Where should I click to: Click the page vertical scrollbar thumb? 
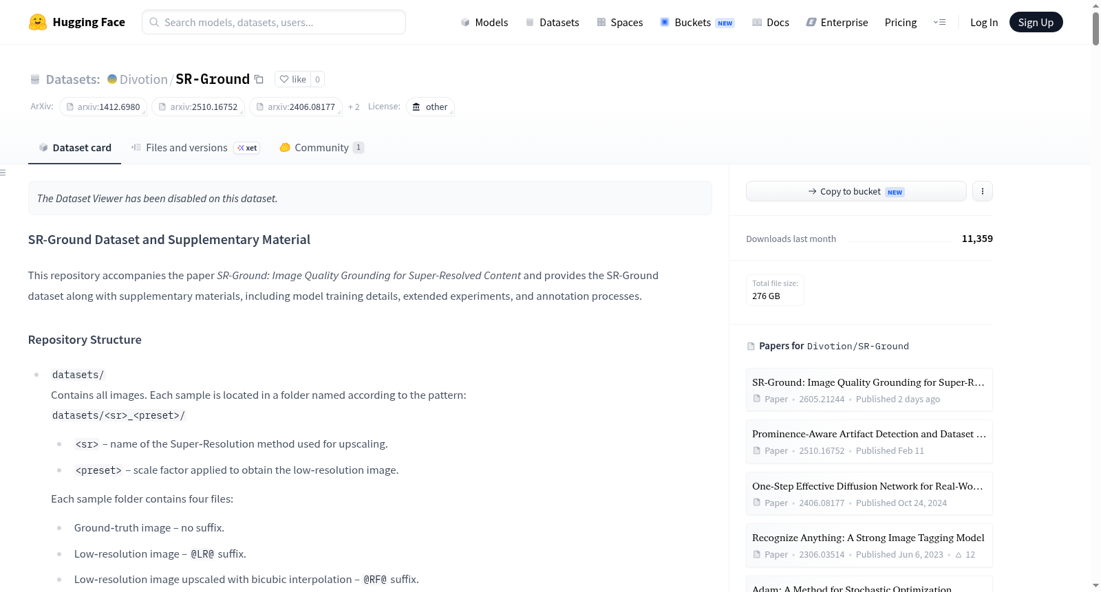coord(1095,28)
